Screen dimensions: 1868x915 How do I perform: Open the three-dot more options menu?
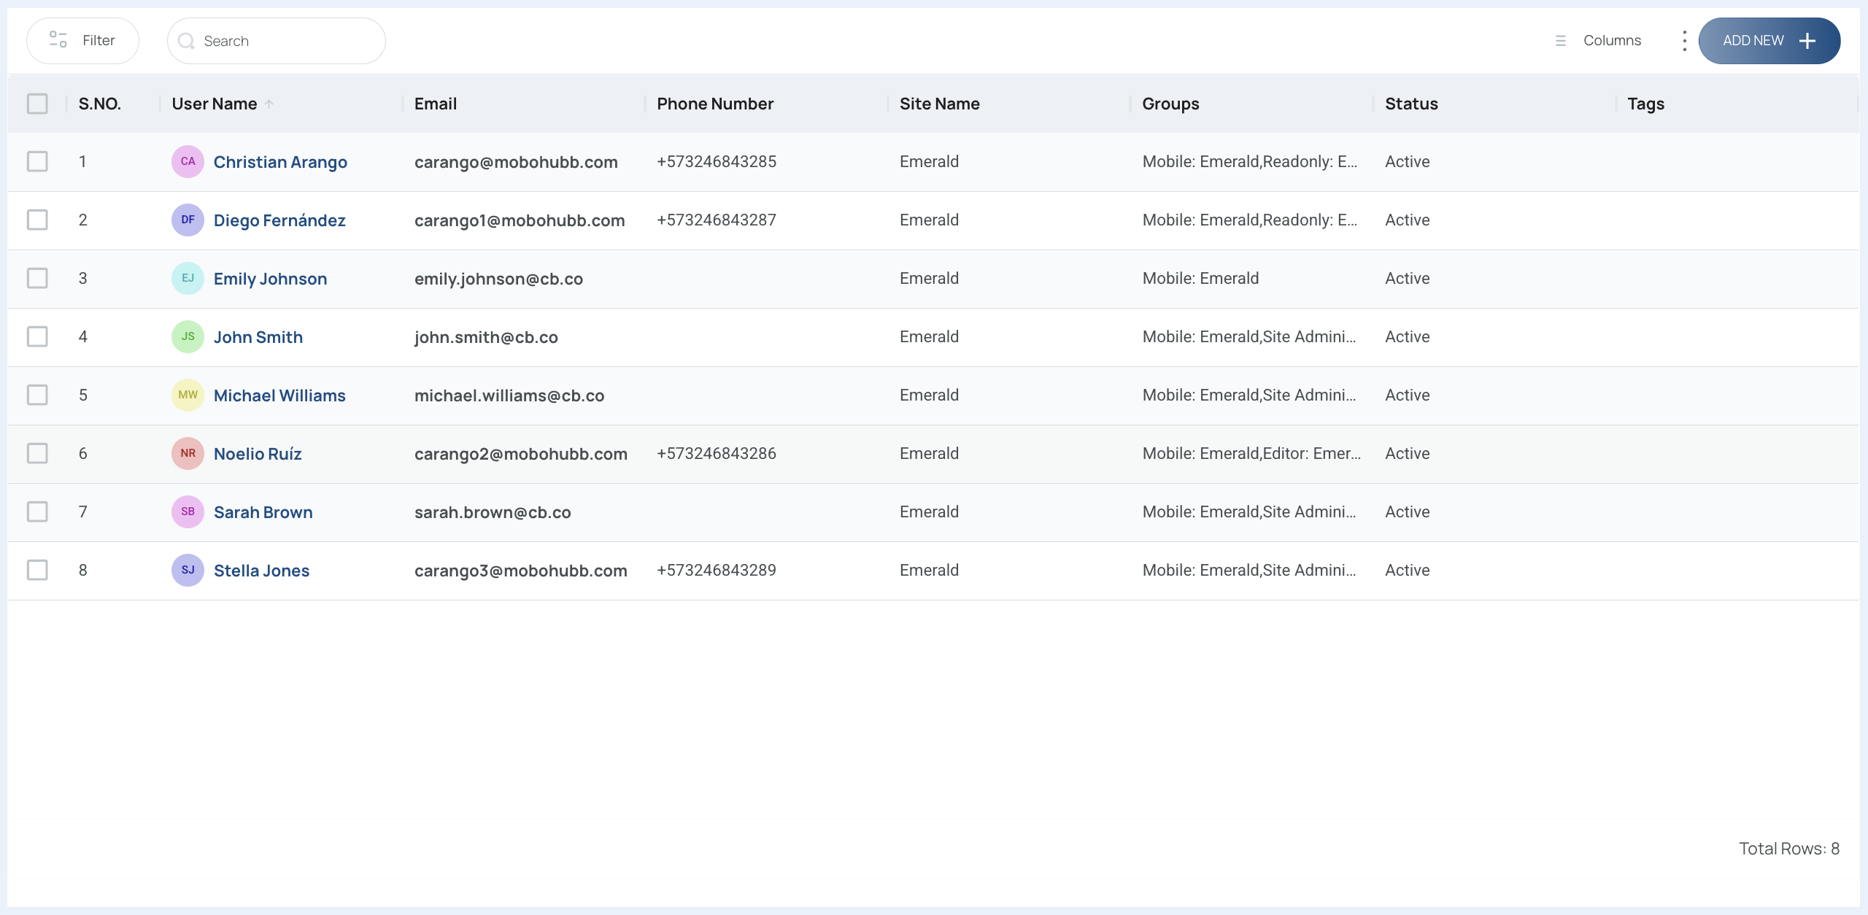click(1684, 41)
